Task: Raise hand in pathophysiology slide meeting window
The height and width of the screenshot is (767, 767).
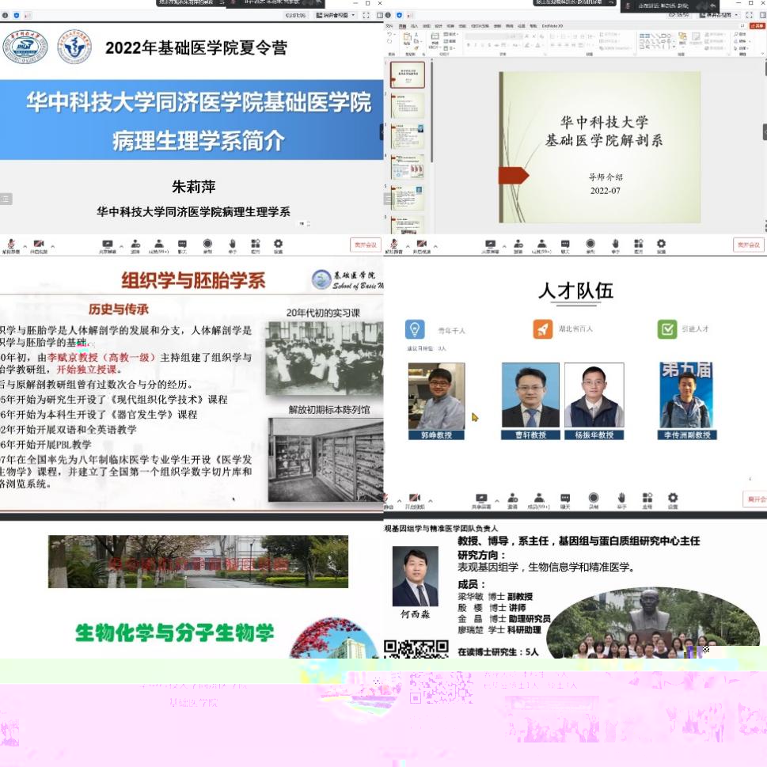Action: click(x=233, y=246)
